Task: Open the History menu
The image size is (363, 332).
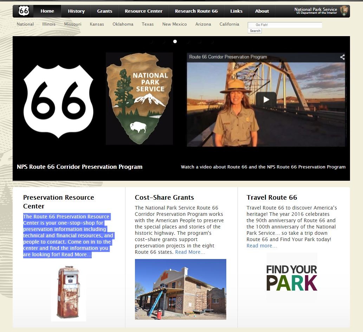Action: coord(76,11)
